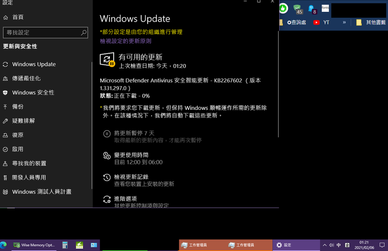Click the Windows Update refresh icon in sidebar
388x251 pixels.
(5, 64)
